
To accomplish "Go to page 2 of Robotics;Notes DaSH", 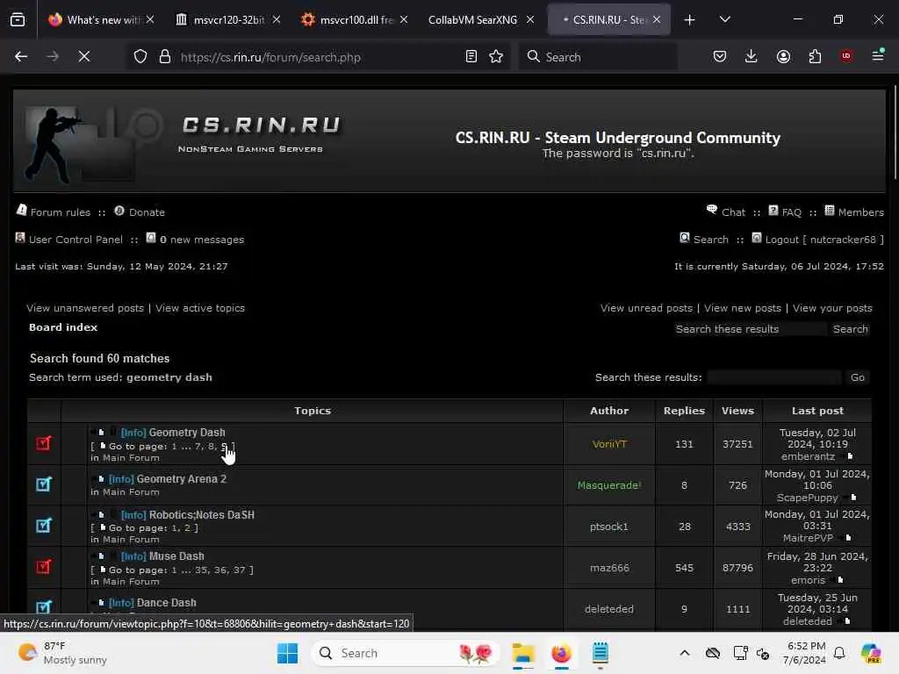I will (187, 527).
